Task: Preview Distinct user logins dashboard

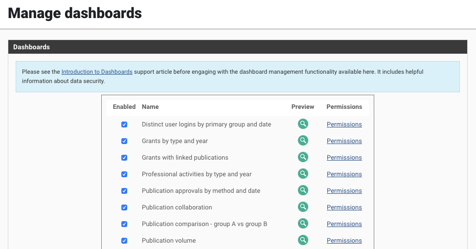Action: point(303,124)
